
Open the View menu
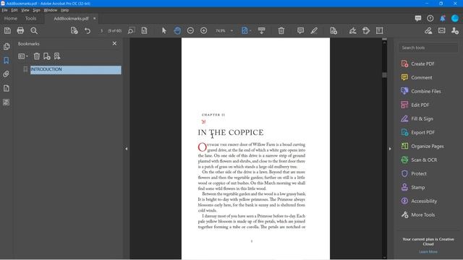(x=25, y=10)
